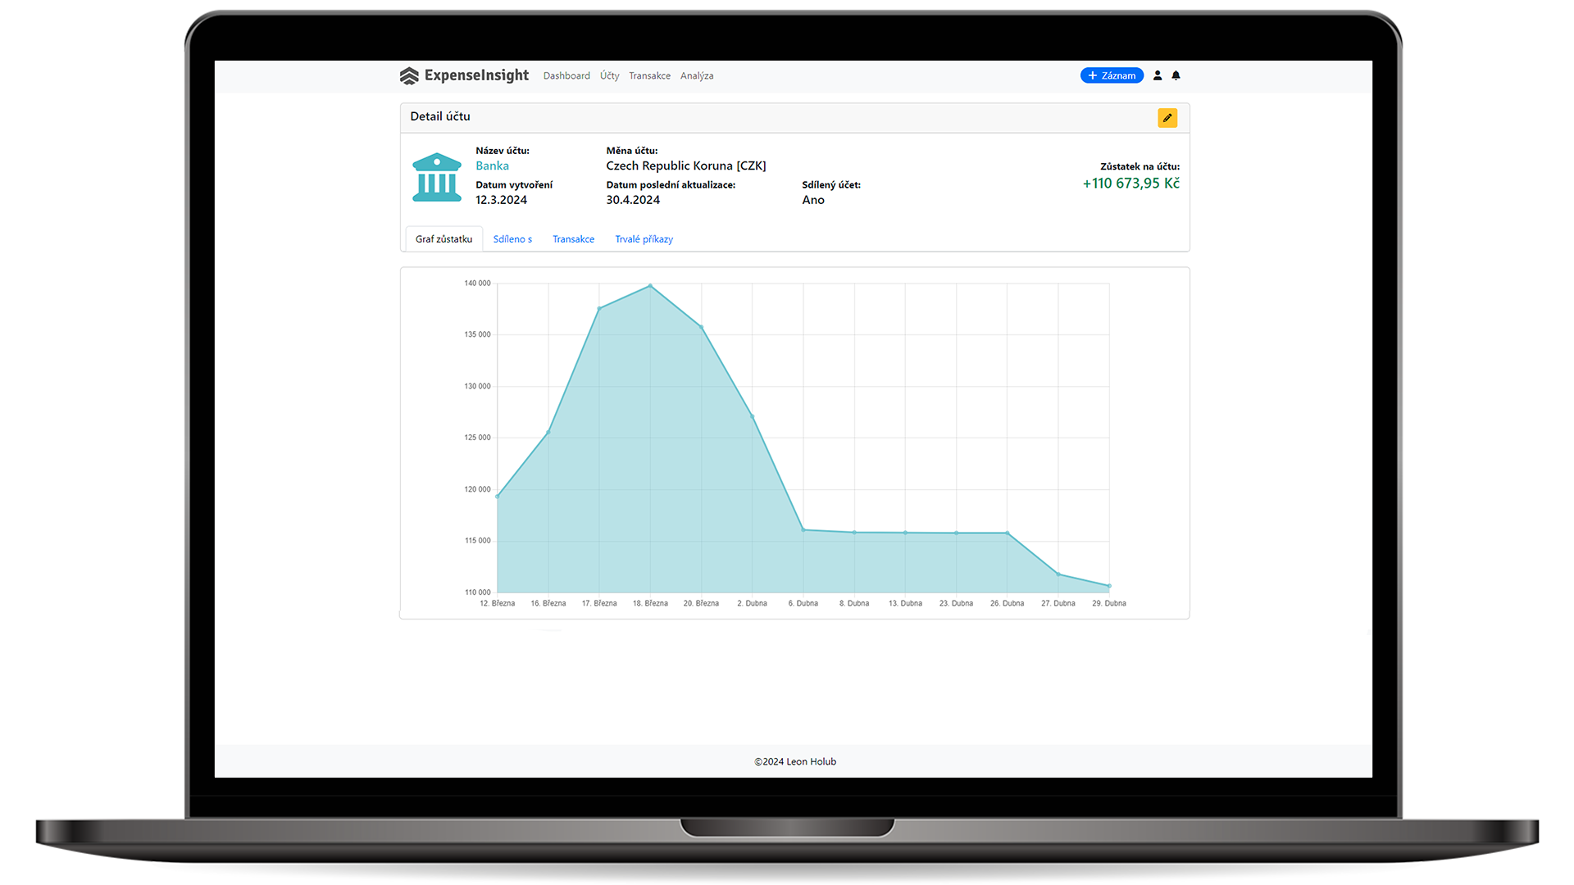The height and width of the screenshot is (885, 1574).
Task: Click the plus Záznam button
Action: tap(1112, 75)
